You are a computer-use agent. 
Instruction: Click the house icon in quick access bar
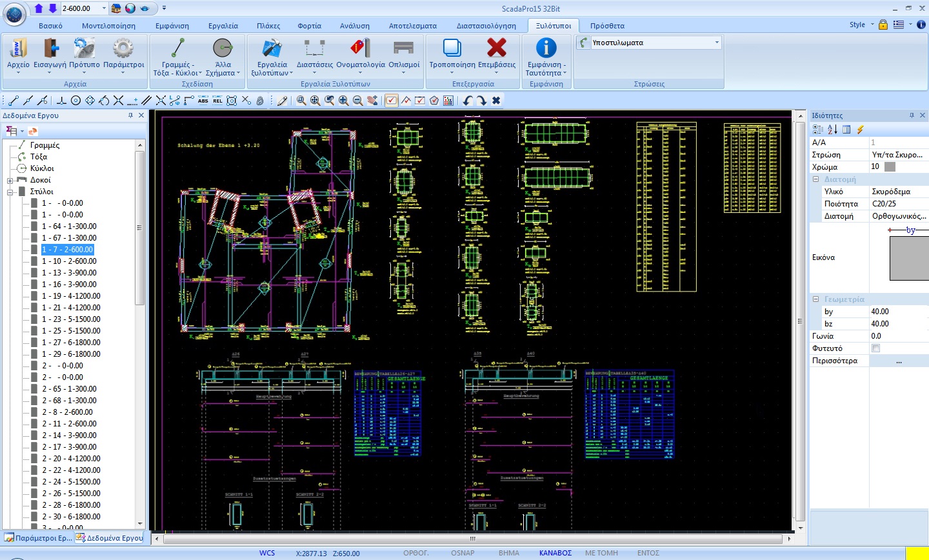pyautogui.click(x=116, y=8)
